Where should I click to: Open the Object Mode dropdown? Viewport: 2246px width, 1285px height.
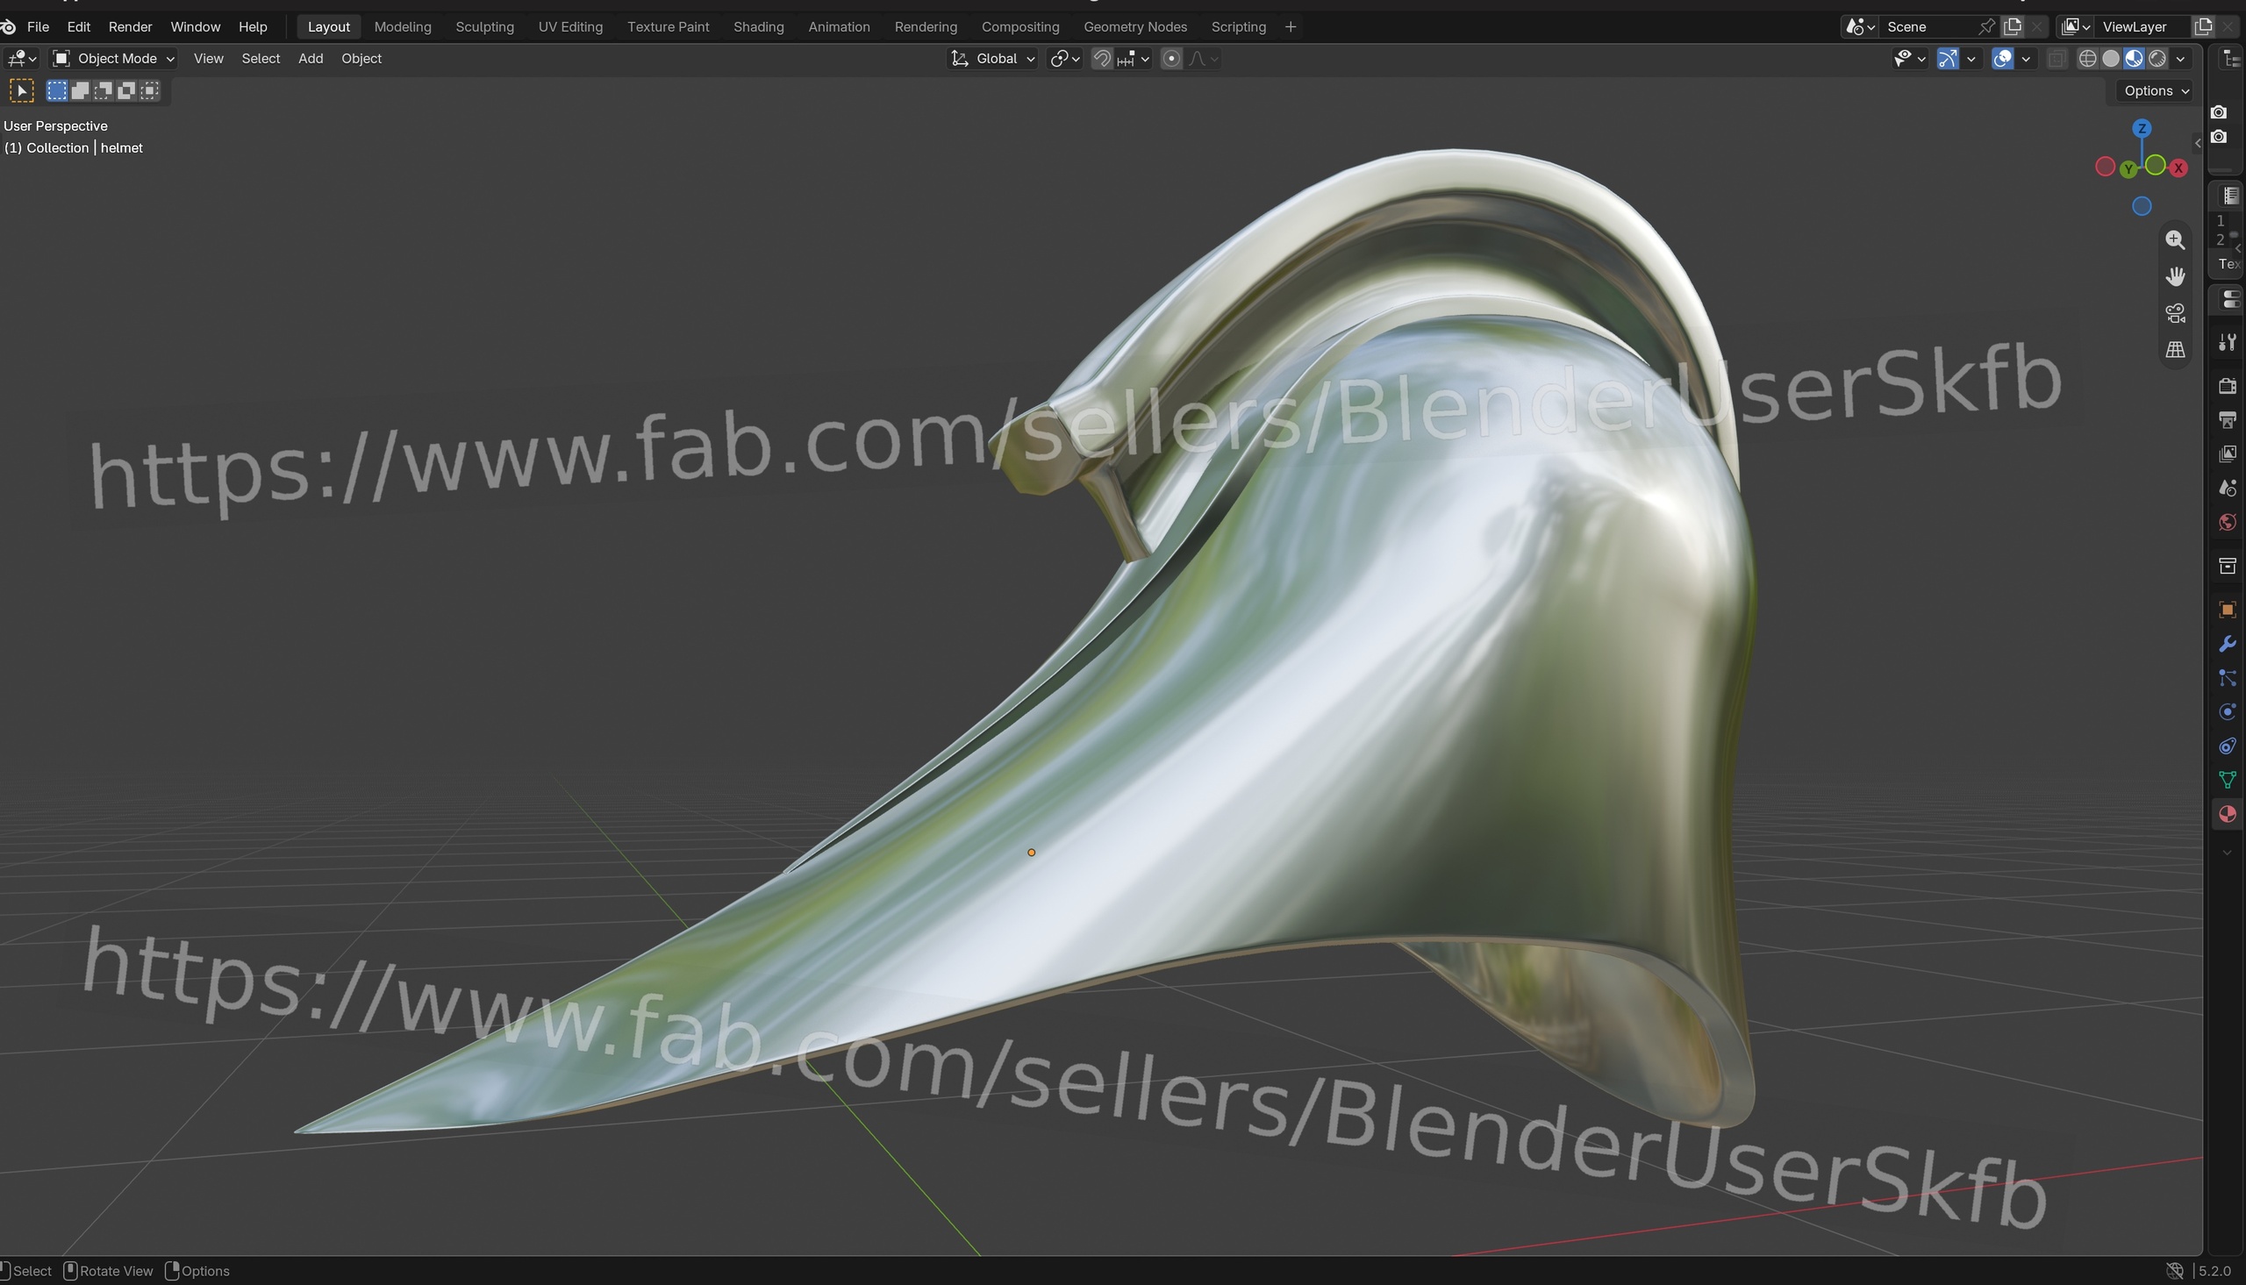tap(114, 58)
